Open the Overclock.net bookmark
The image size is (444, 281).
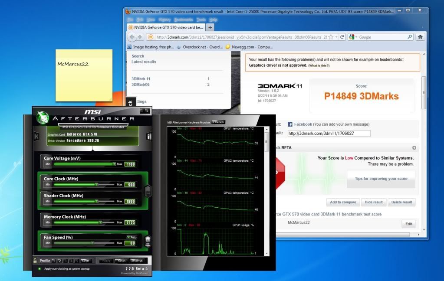[200, 47]
